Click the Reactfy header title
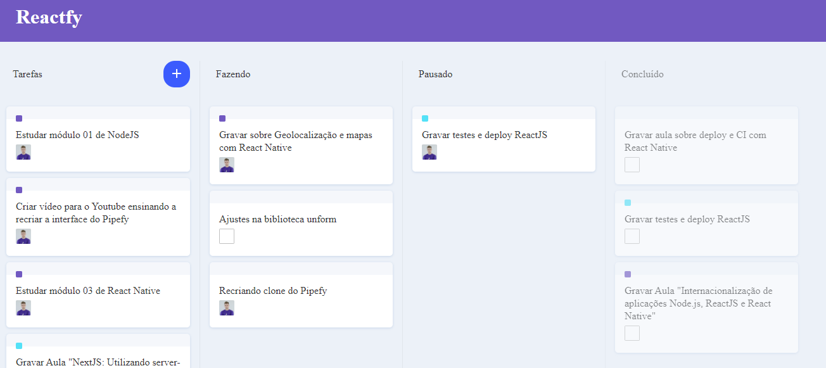 49,17
